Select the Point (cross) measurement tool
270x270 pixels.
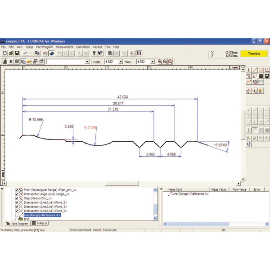249,70
